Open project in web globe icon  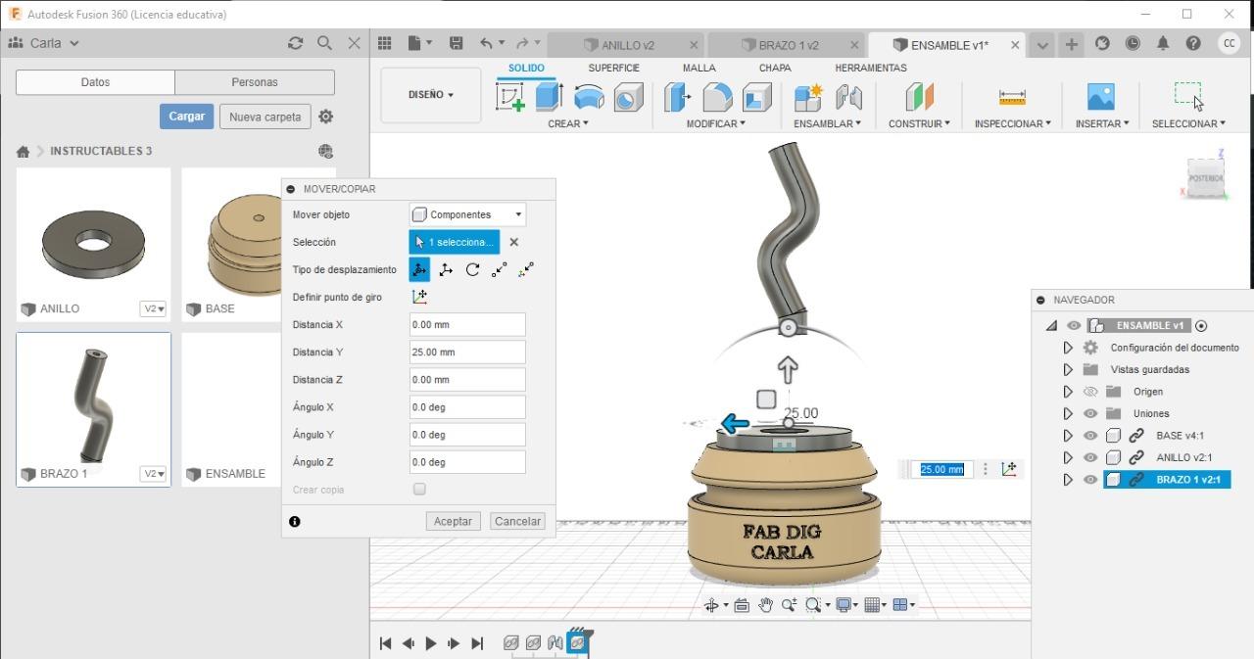(325, 151)
